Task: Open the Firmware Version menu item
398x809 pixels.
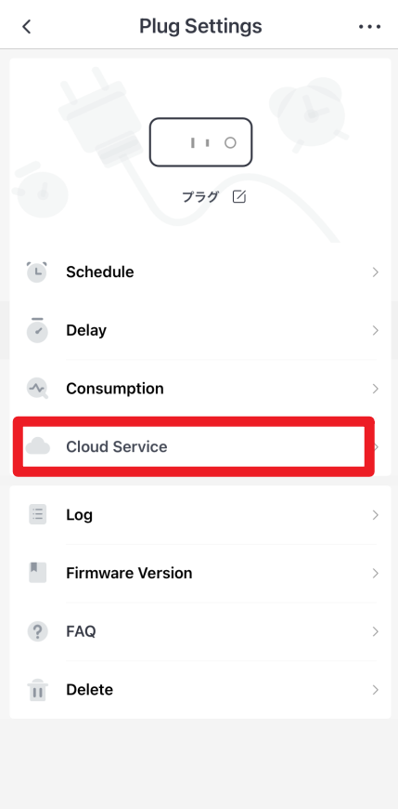Action: pyautogui.click(x=199, y=573)
